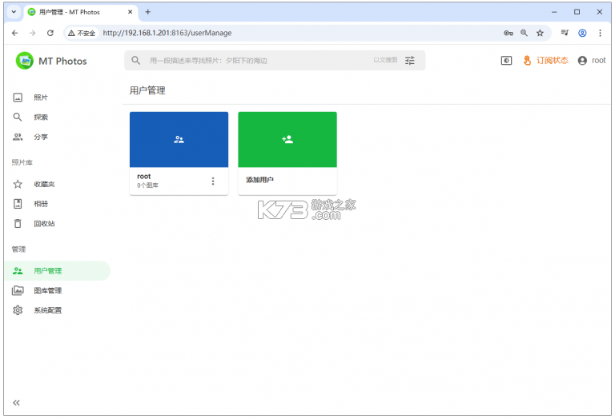The width and height of the screenshot is (615, 419).
Task: Select the 用户管理 sidebar item
Action: click(x=58, y=270)
